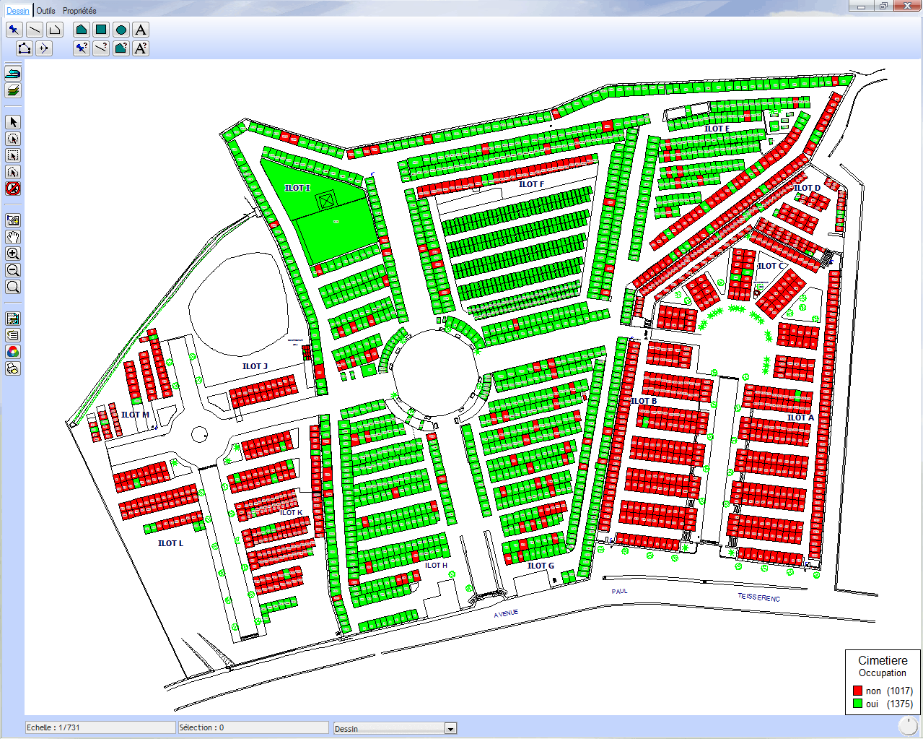Screen dimensions: 923x739
Task: Click the 'ILOT C' map label
Action: pyautogui.click(x=771, y=266)
